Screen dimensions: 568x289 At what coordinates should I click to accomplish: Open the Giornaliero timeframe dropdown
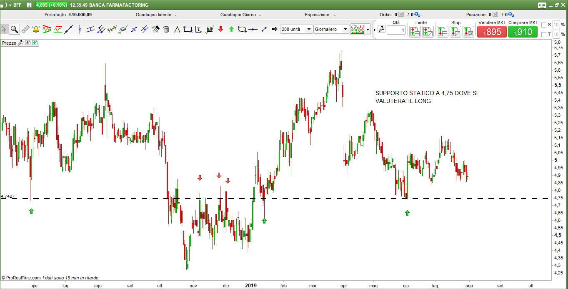coord(345,29)
